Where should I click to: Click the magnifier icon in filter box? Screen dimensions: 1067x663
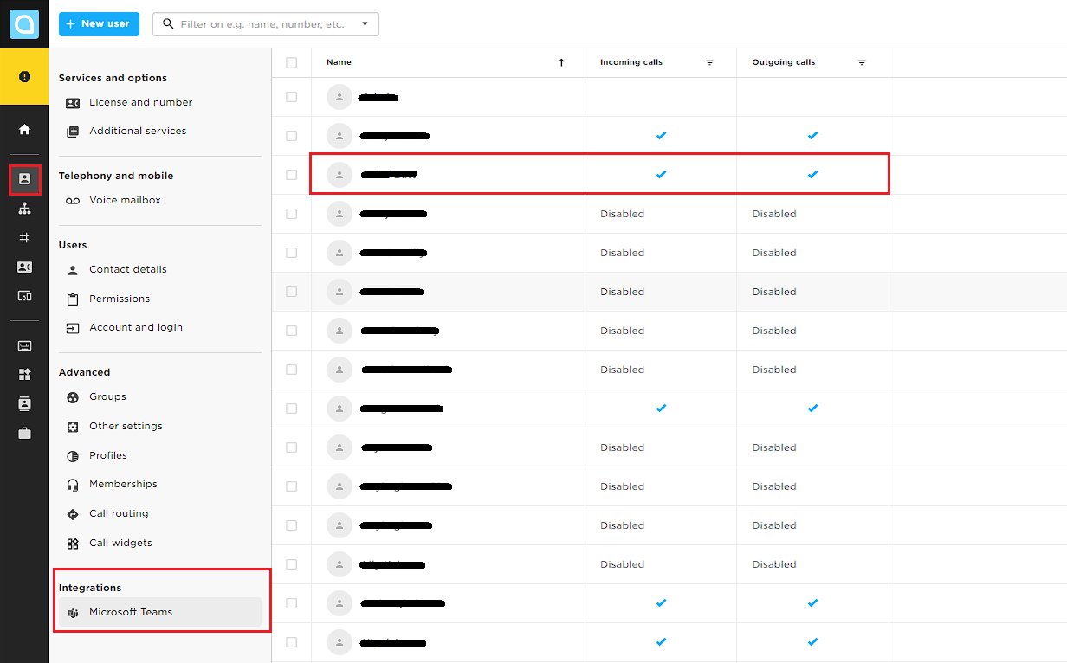click(168, 24)
